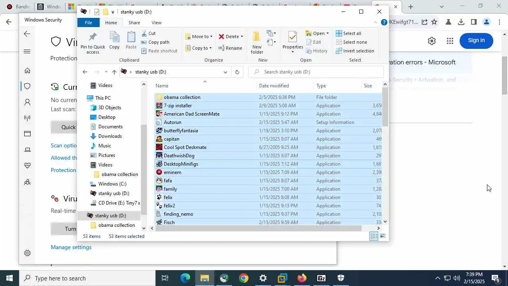Switch to the Share ribbon tab
508x286 pixels.
[134, 23]
